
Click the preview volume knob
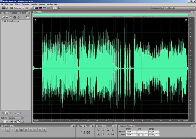(18, 113)
